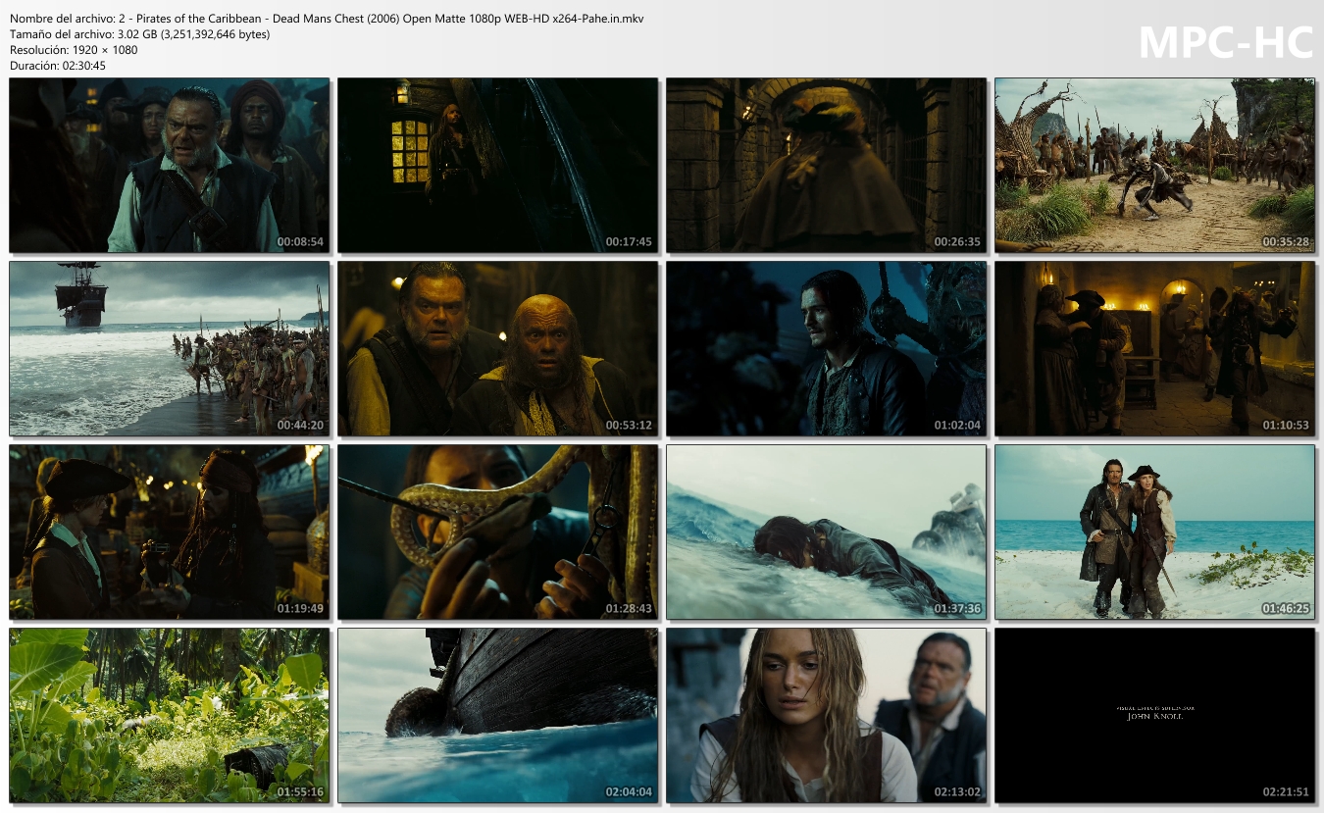Screen dimensions: 1324x813
Task: Click the 01:55:16 timestamp label
Action: pyautogui.click(x=300, y=791)
